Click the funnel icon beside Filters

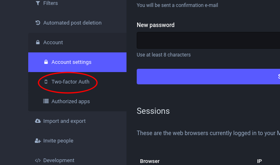pos(38,3)
